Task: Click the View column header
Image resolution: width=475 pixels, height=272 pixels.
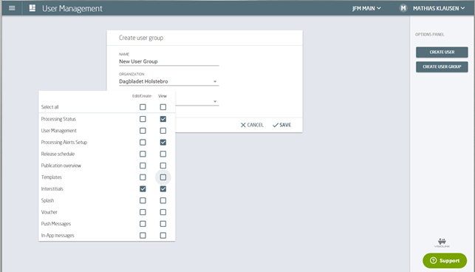Action: (163, 96)
